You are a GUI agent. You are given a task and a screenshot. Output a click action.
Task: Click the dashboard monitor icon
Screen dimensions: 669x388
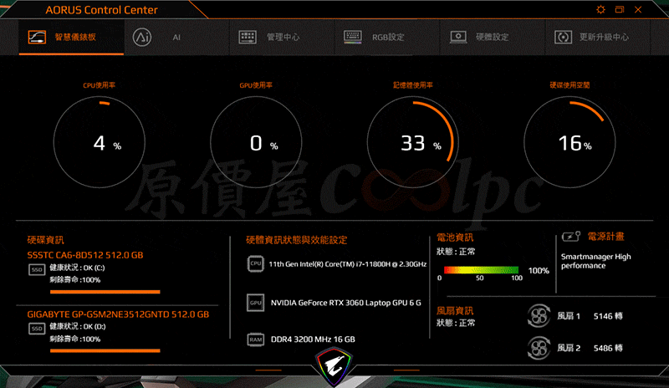tap(37, 37)
